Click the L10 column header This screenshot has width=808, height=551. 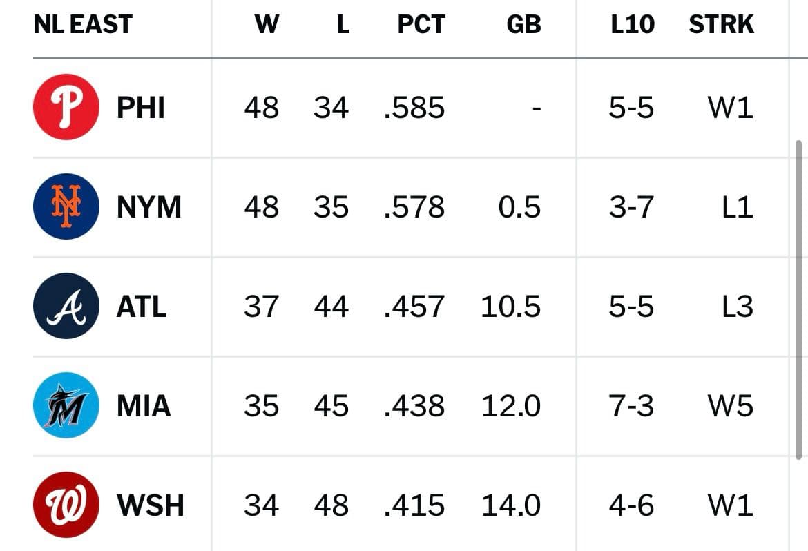[633, 24]
